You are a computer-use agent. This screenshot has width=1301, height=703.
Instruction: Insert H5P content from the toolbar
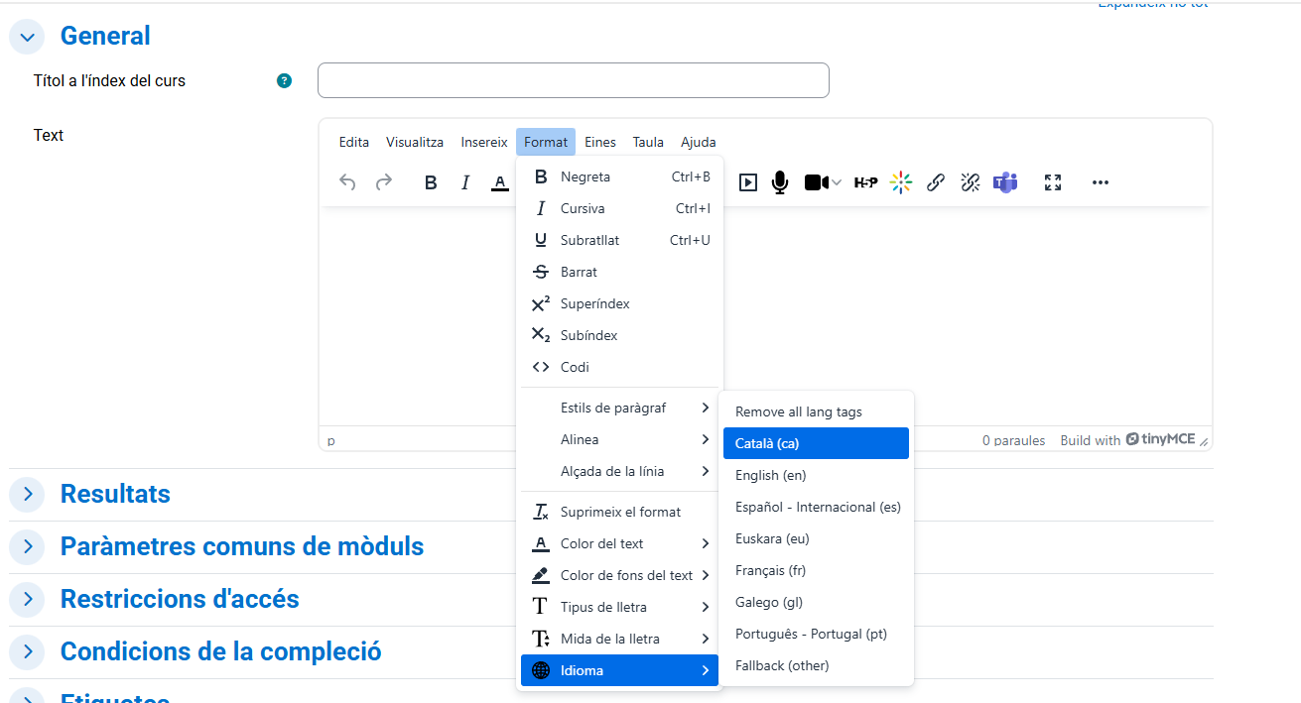pos(865,182)
